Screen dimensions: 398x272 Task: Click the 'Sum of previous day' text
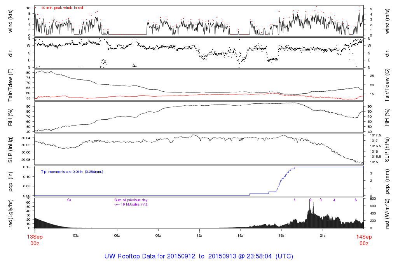click(131, 200)
